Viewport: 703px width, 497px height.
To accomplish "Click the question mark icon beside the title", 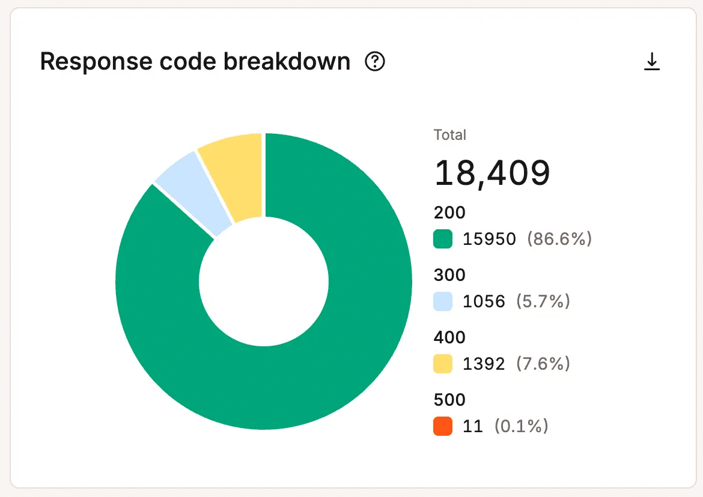I will point(374,62).
